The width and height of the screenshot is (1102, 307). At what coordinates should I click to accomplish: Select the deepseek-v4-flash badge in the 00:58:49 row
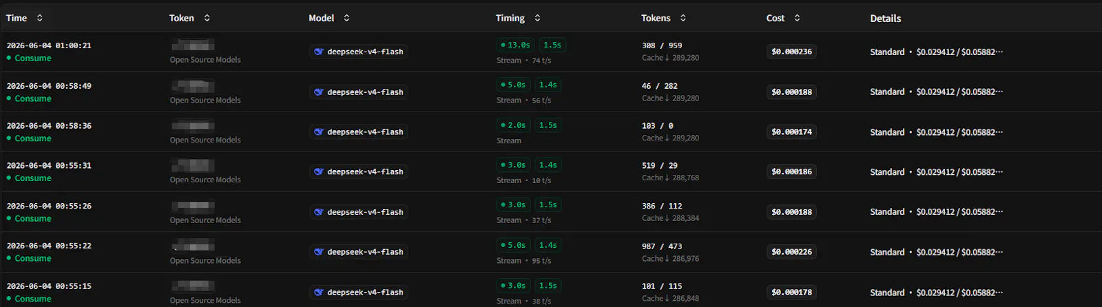pyautogui.click(x=358, y=92)
